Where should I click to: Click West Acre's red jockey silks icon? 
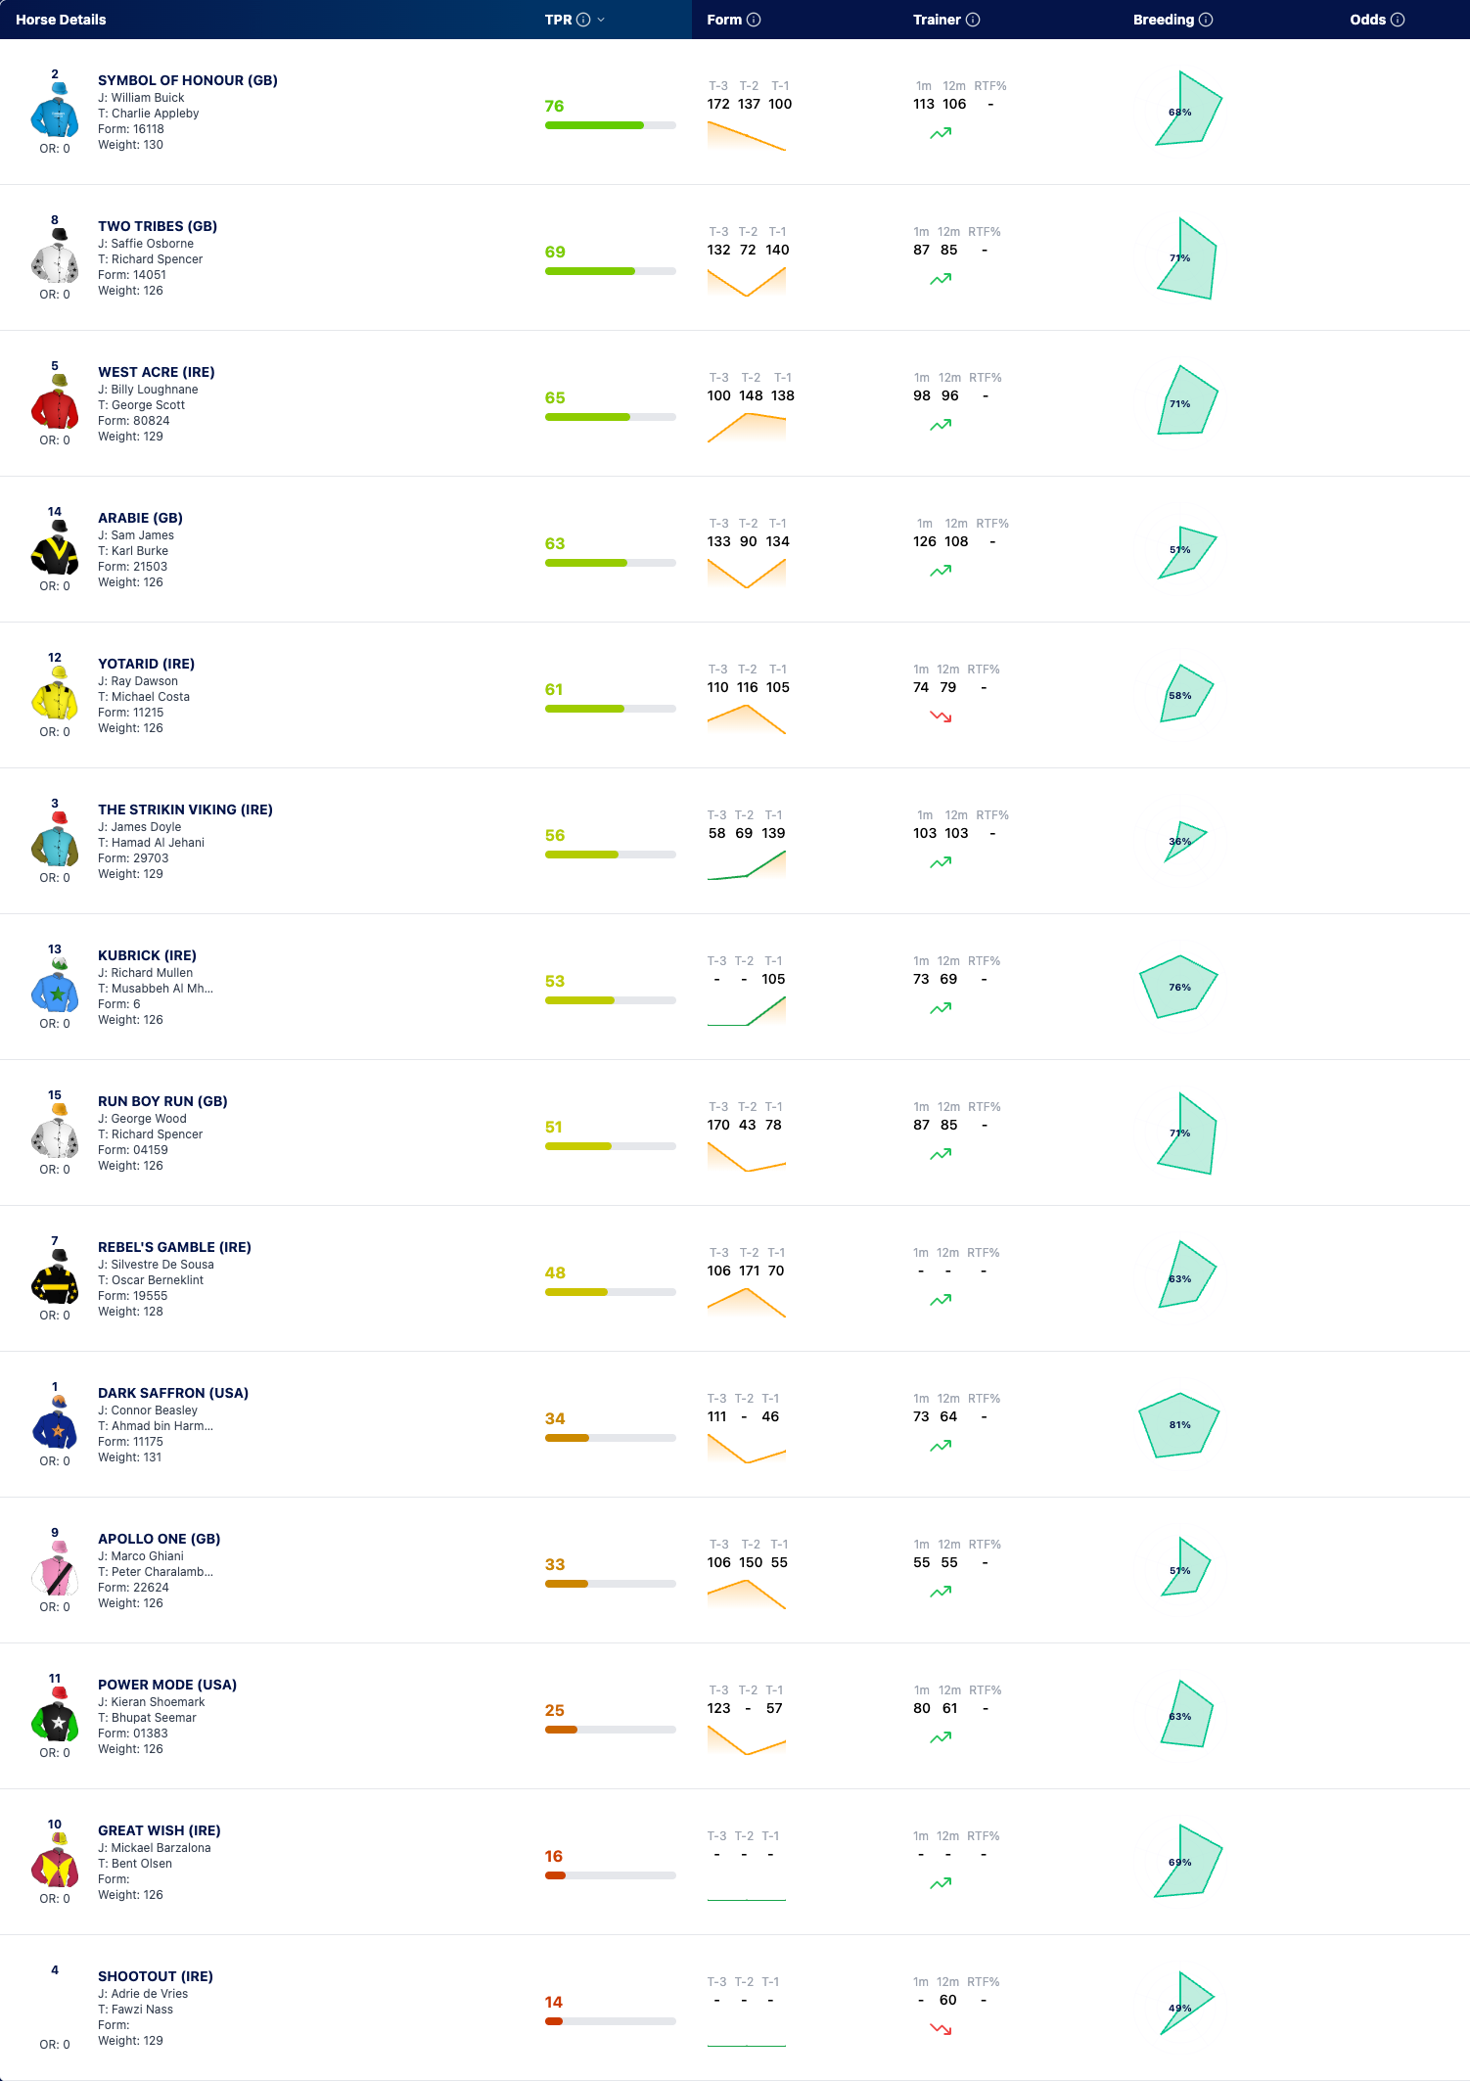point(55,402)
